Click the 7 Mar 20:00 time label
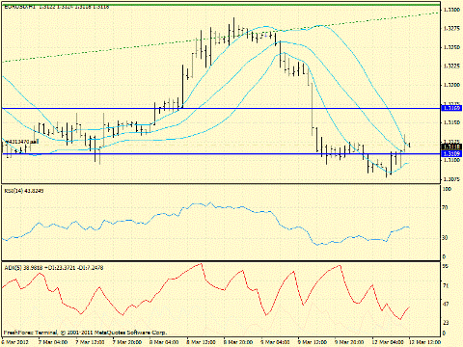The image size is (463, 347). pyautogui.click(x=127, y=342)
